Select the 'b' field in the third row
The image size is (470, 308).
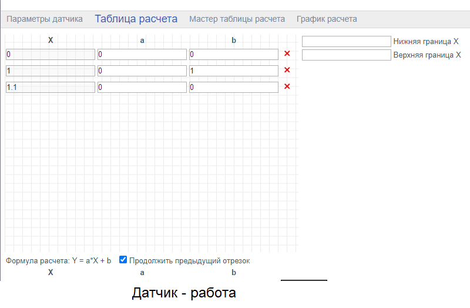233,87
